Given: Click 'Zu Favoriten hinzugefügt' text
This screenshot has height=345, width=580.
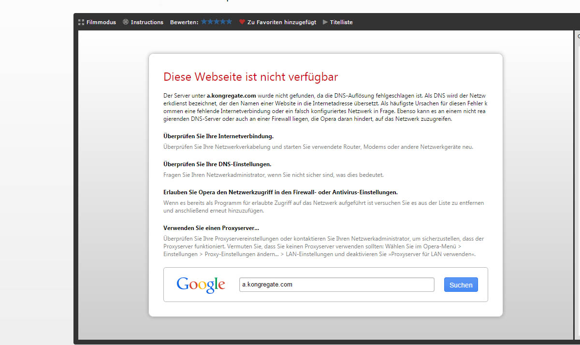Looking at the screenshot, I should click(282, 22).
